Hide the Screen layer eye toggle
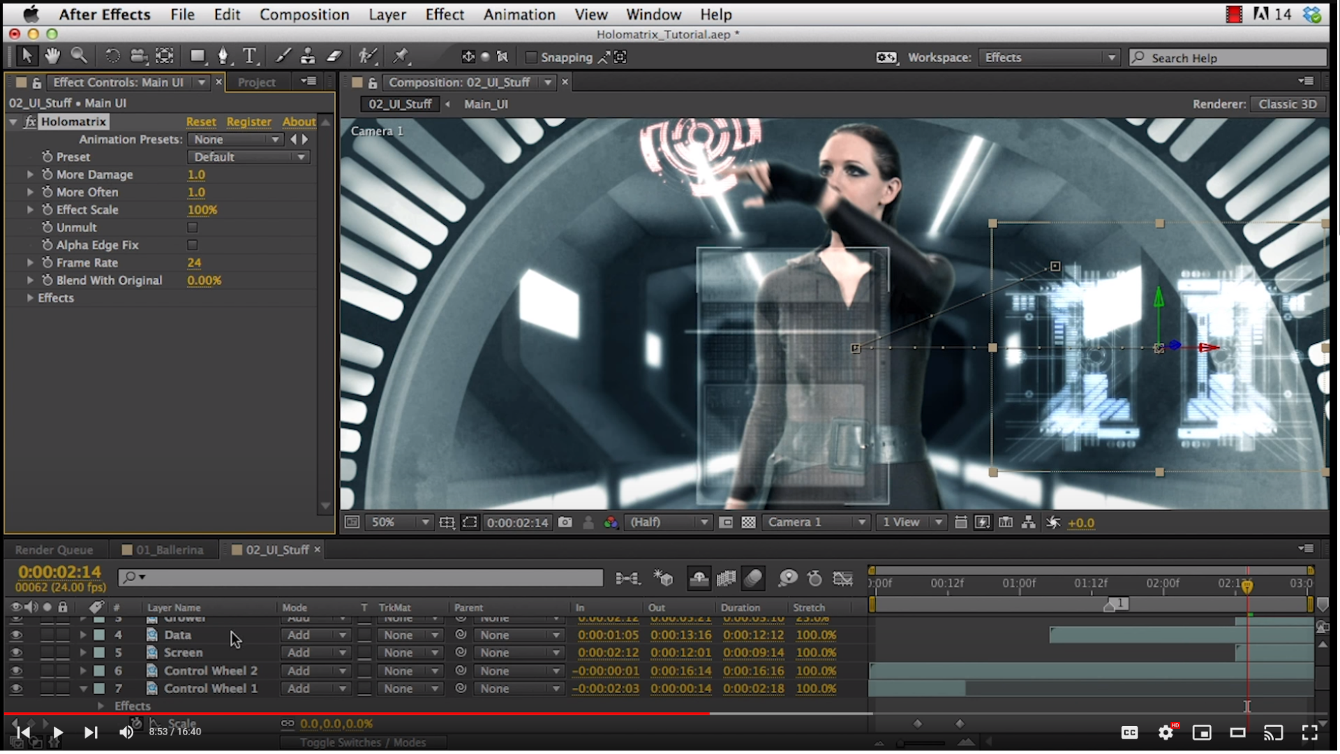The width and height of the screenshot is (1340, 754). click(16, 653)
